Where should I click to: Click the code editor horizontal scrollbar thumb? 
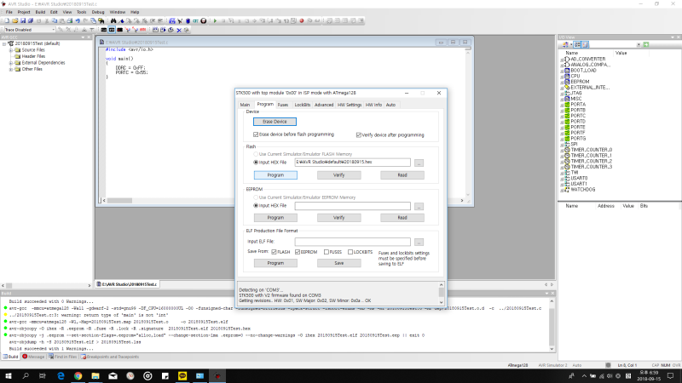click(119, 201)
